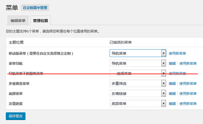
Task: Click 编辑 link in 菜单导航 row
Action: 172,63
